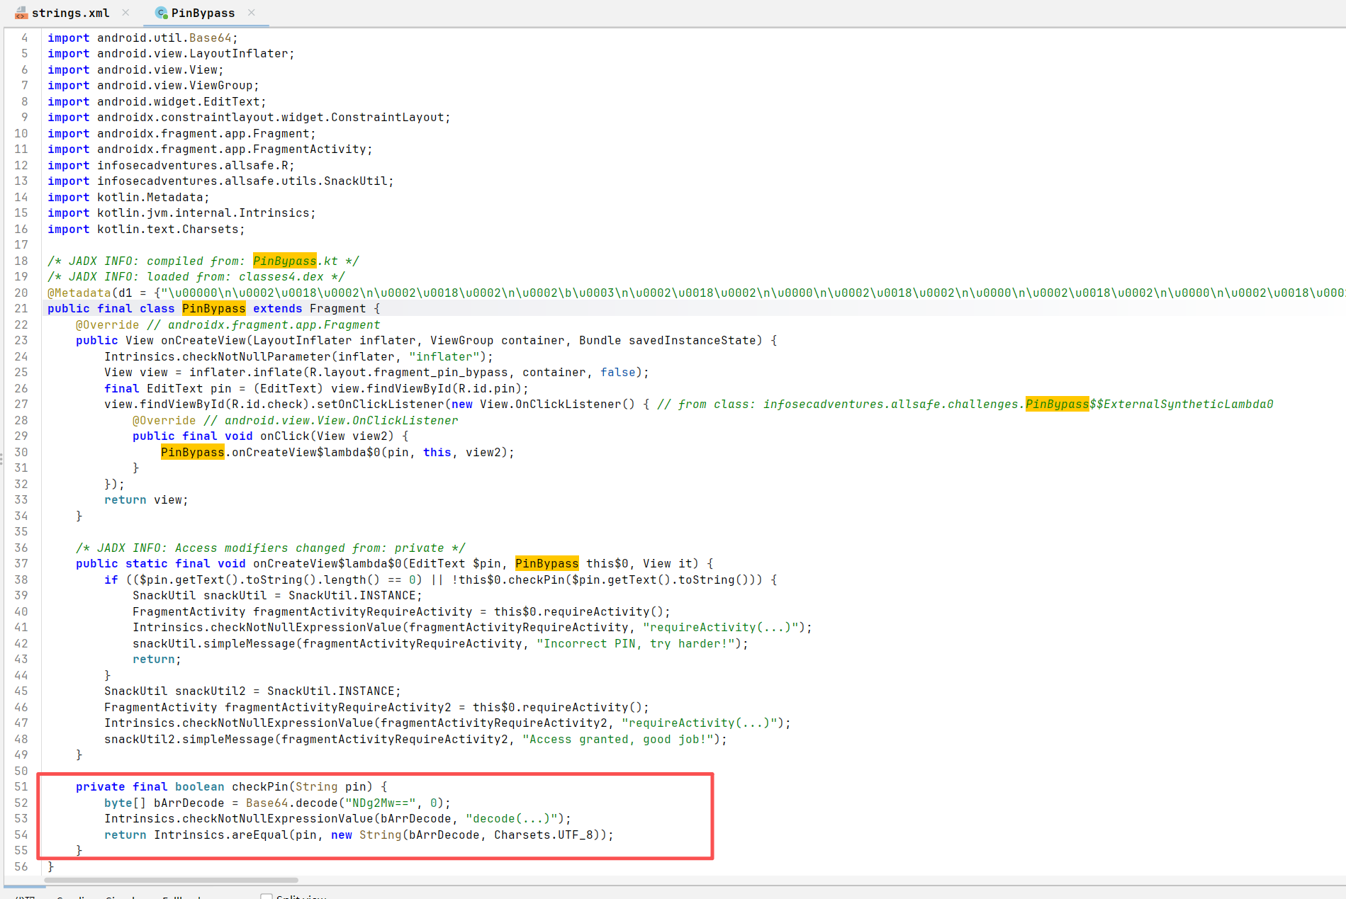The height and width of the screenshot is (899, 1346).
Task: Click the highlighted PinBypass class name on line 21
Action: [213, 308]
